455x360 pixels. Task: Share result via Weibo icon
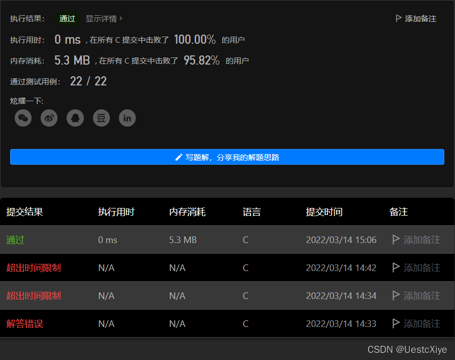point(49,118)
